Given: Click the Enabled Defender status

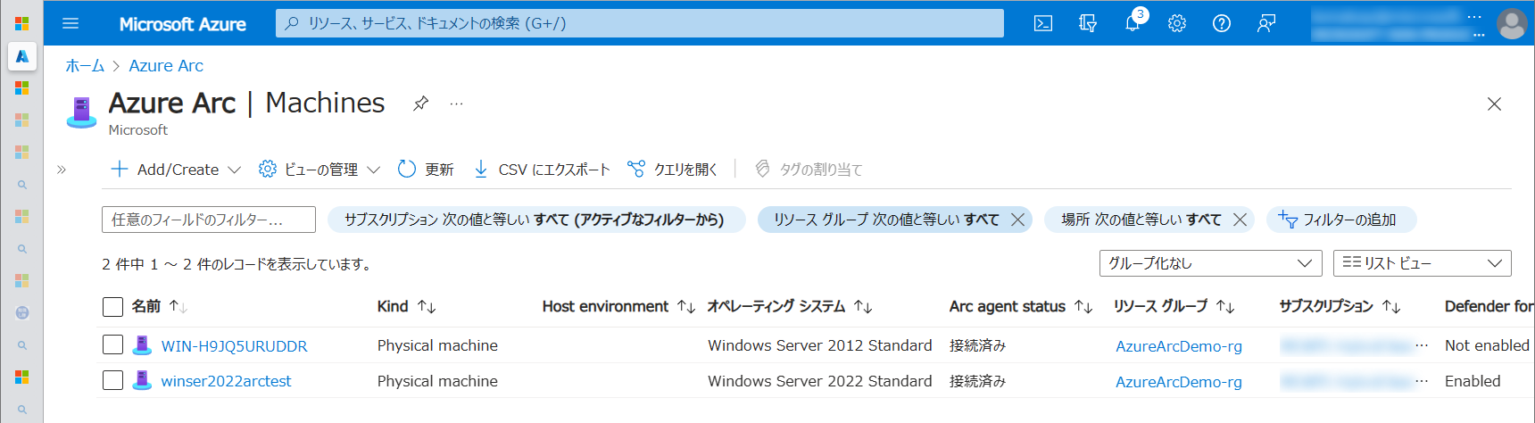Looking at the screenshot, I should pyautogui.click(x=1473, y=381).
